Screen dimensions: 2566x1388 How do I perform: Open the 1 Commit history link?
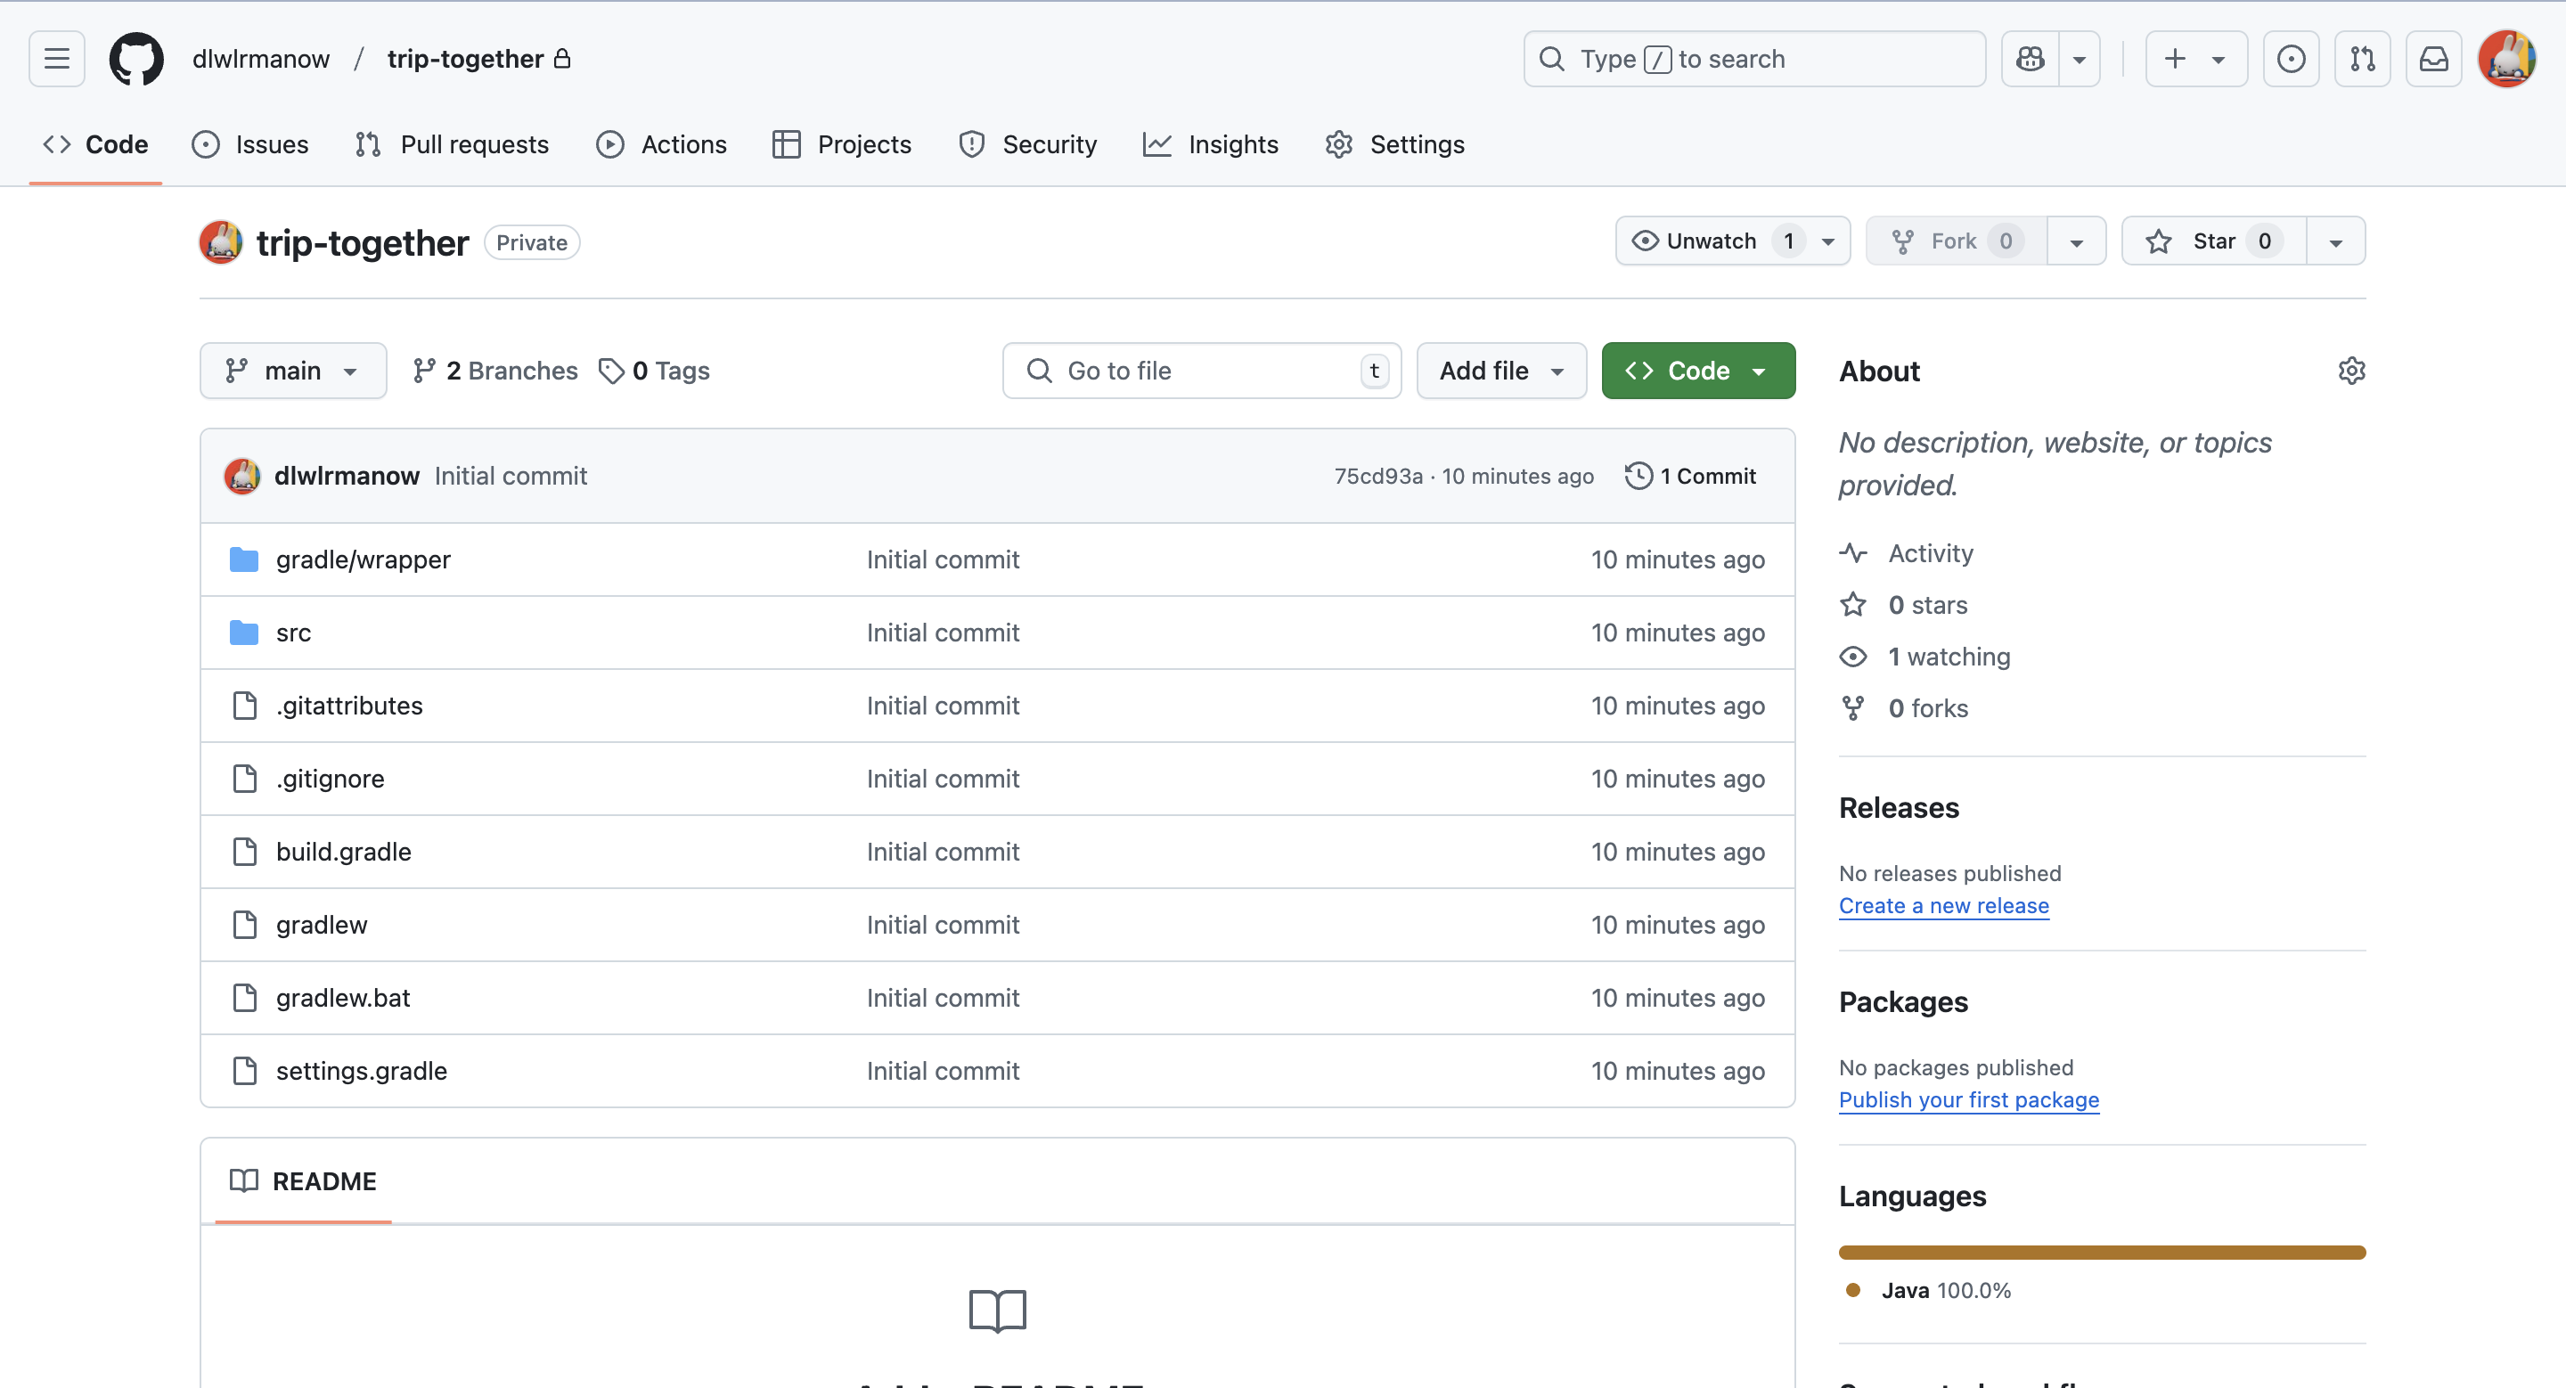coord(1690,476)
